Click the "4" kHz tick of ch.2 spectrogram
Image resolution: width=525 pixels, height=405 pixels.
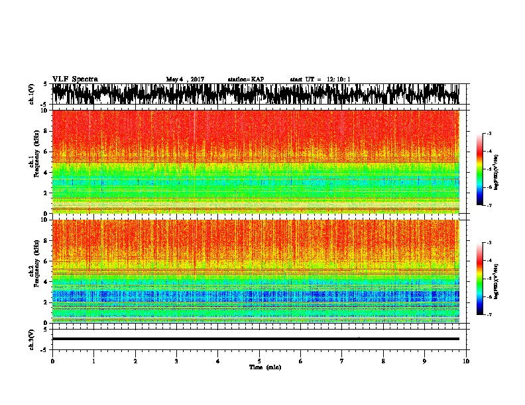46,282
